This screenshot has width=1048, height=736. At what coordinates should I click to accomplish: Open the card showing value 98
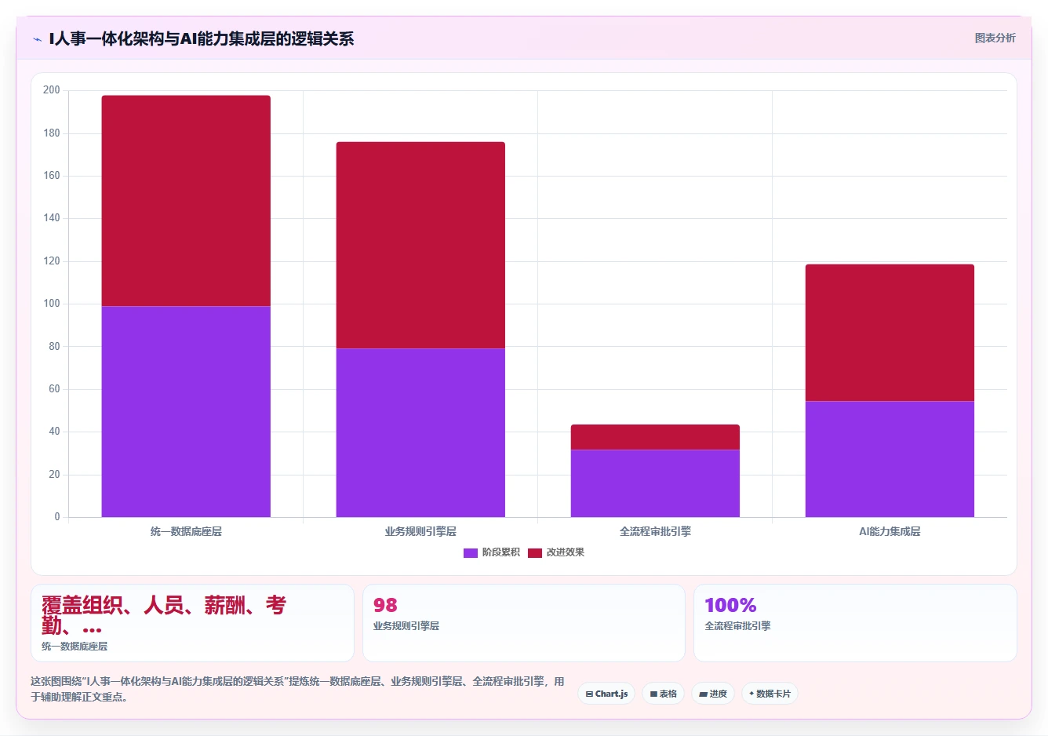coord(523,623)
